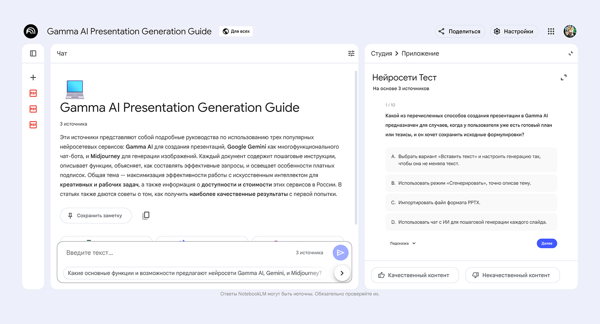Expand the Подсказка hint
Screen dimensions: 600x324
[403, 244]
